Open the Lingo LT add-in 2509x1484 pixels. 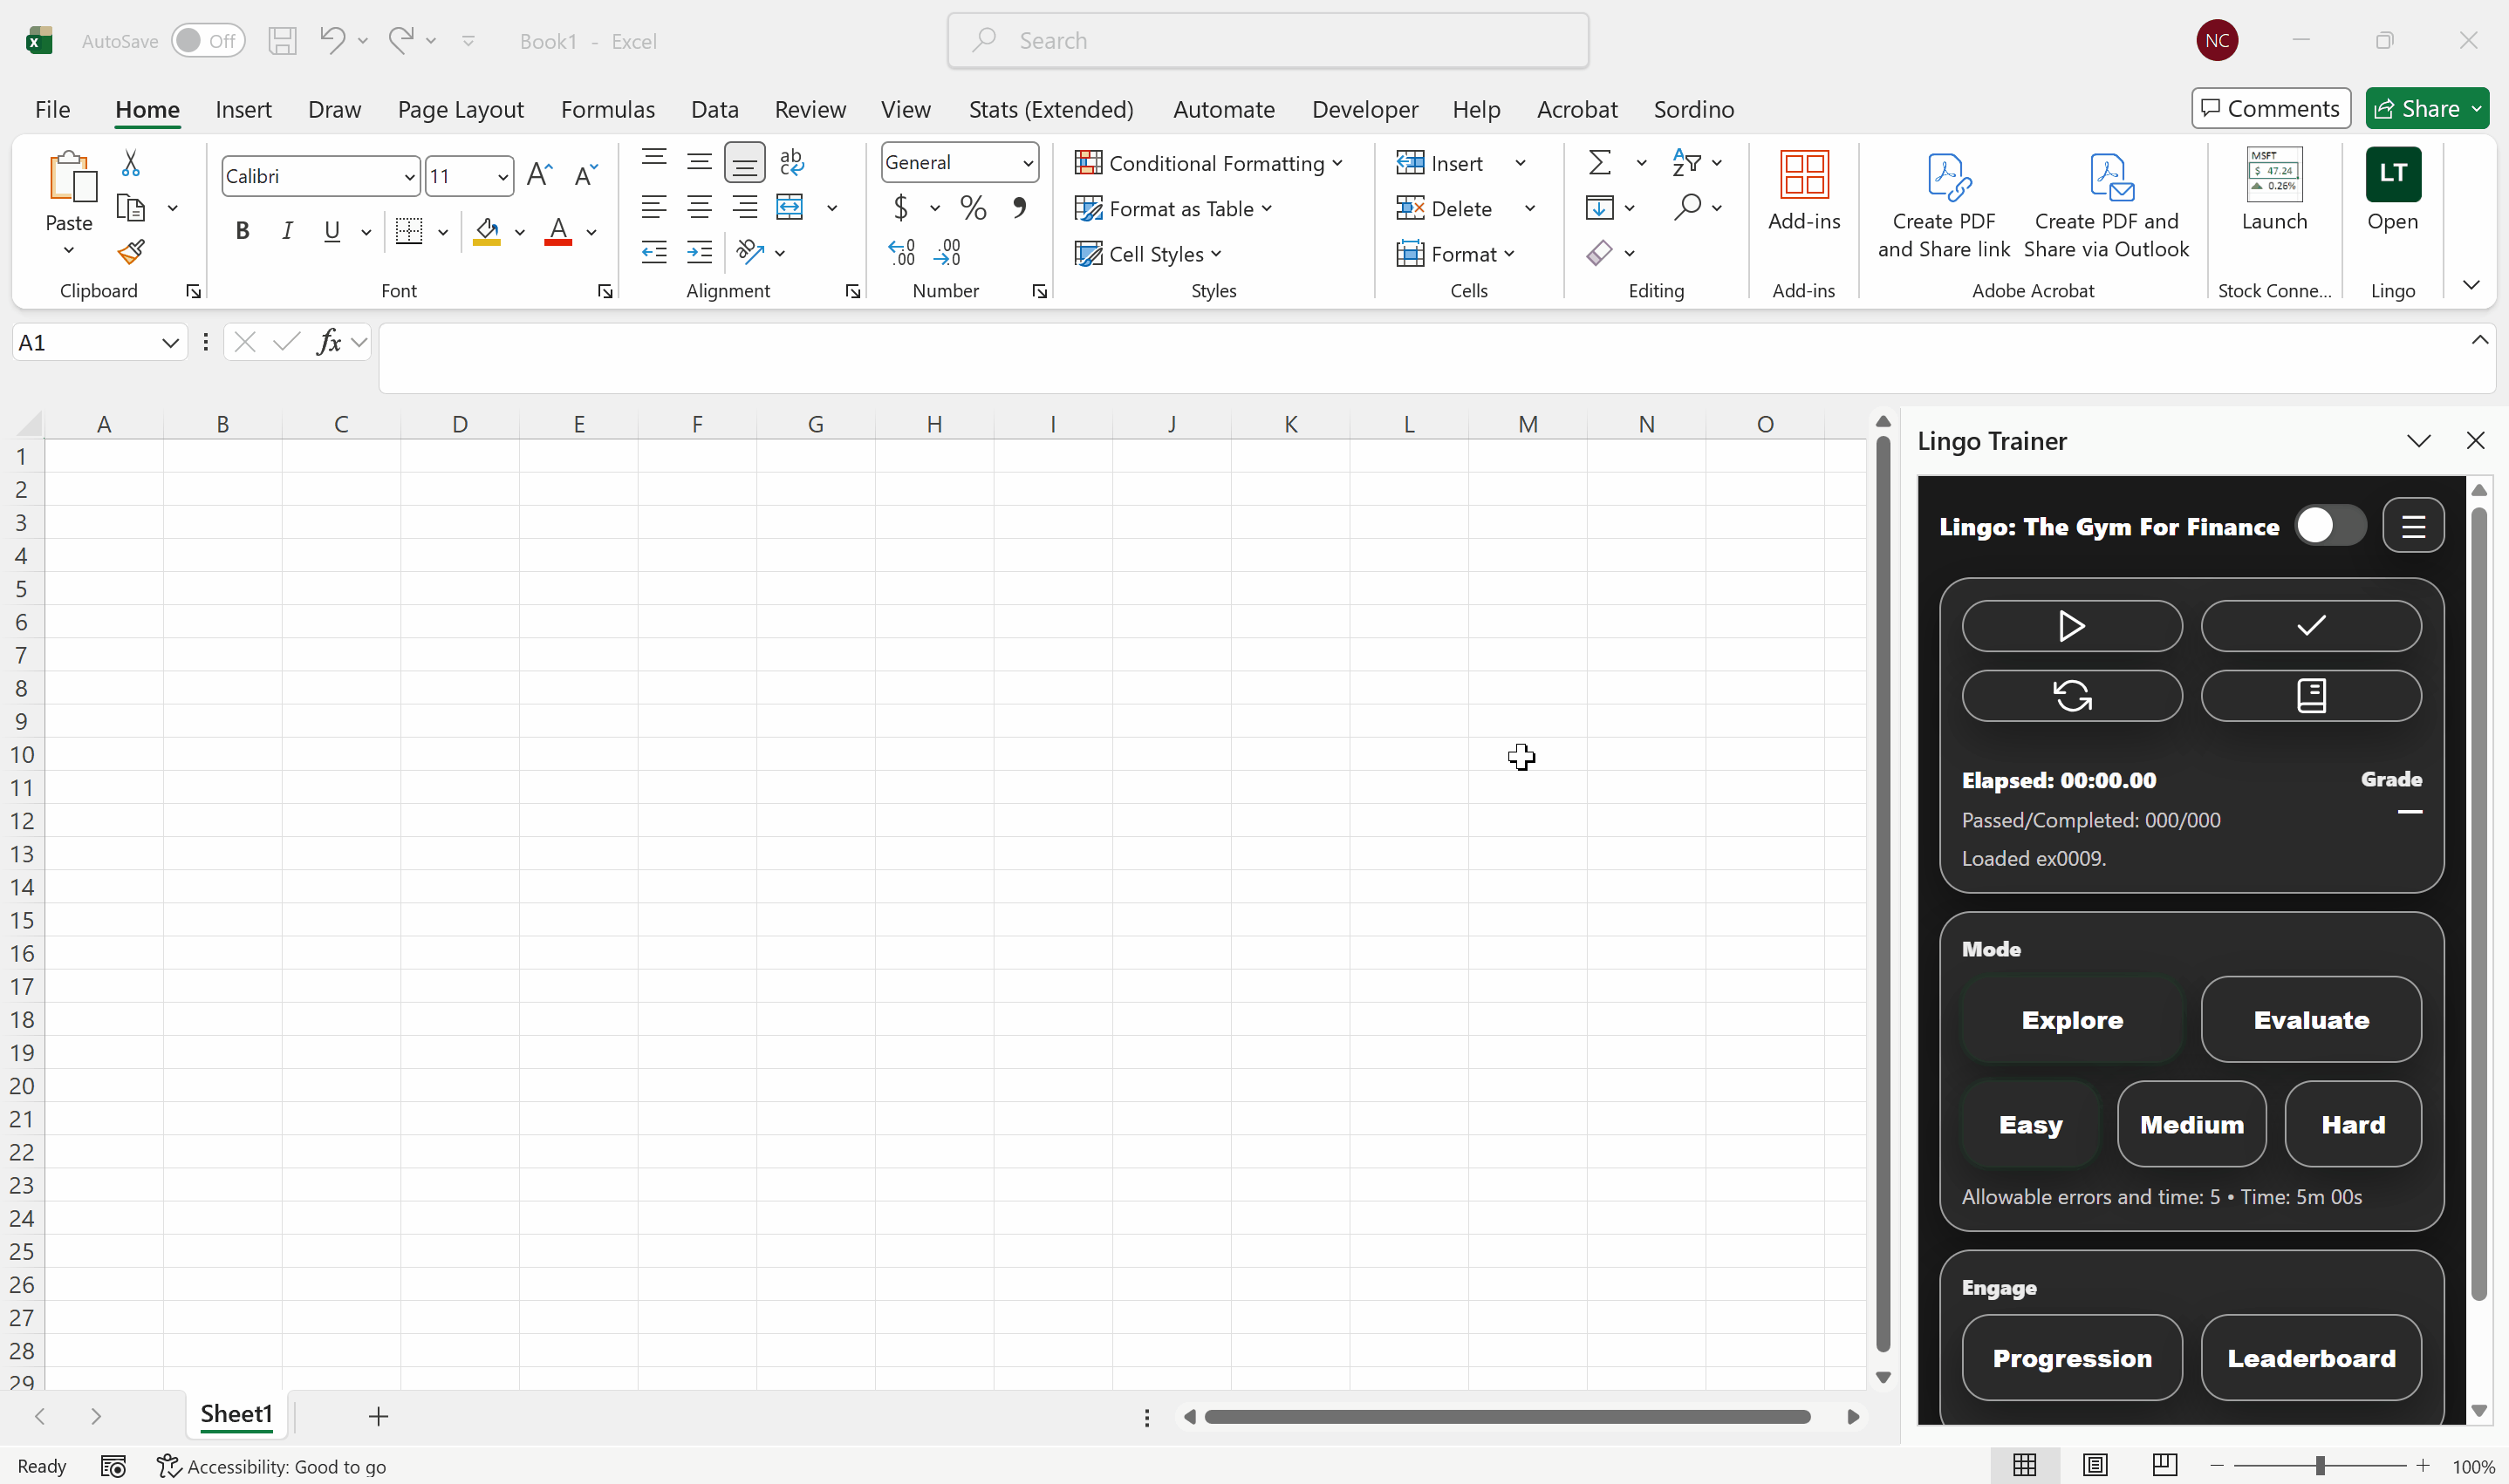[2392, 190]
